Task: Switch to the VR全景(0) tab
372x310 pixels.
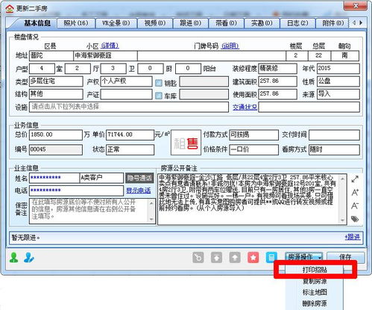Action: point(116,23)
